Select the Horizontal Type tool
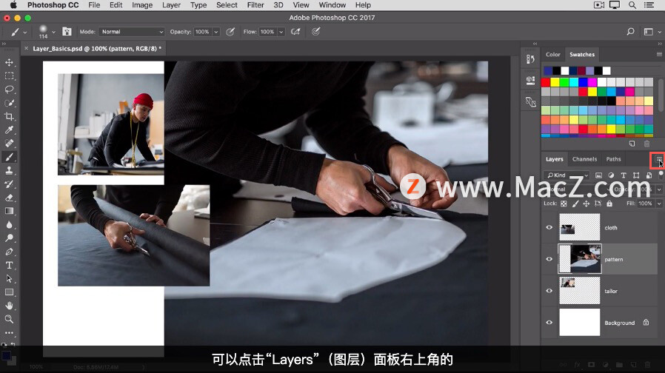665x373 pixels. pos(9,266)
